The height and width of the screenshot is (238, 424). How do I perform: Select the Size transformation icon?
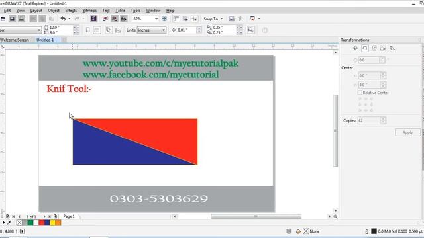click(383, 48)
